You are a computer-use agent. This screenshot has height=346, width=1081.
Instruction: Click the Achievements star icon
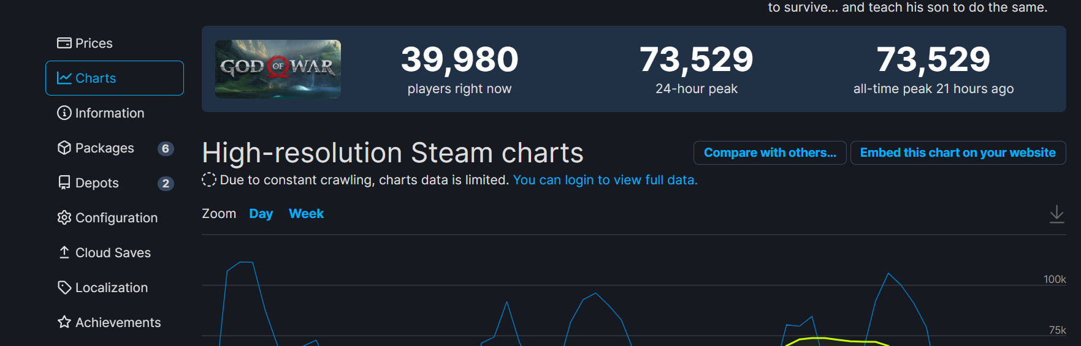(64, 322)
